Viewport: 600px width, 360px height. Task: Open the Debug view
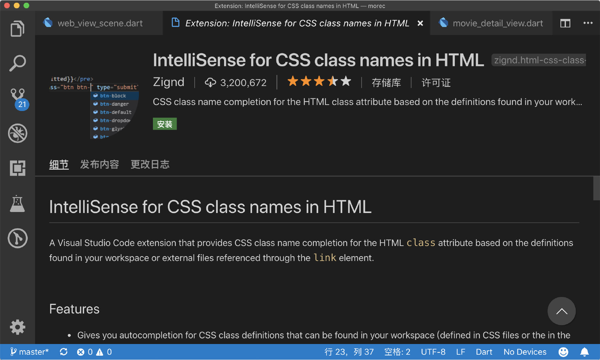pos(17,133)
